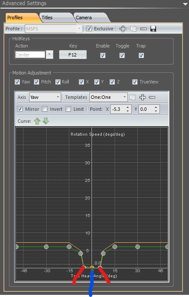Increase Point X value stepper
189x297 pixels.
(x=128, y=107)
